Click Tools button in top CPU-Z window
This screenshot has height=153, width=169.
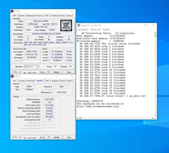point(42,72)
